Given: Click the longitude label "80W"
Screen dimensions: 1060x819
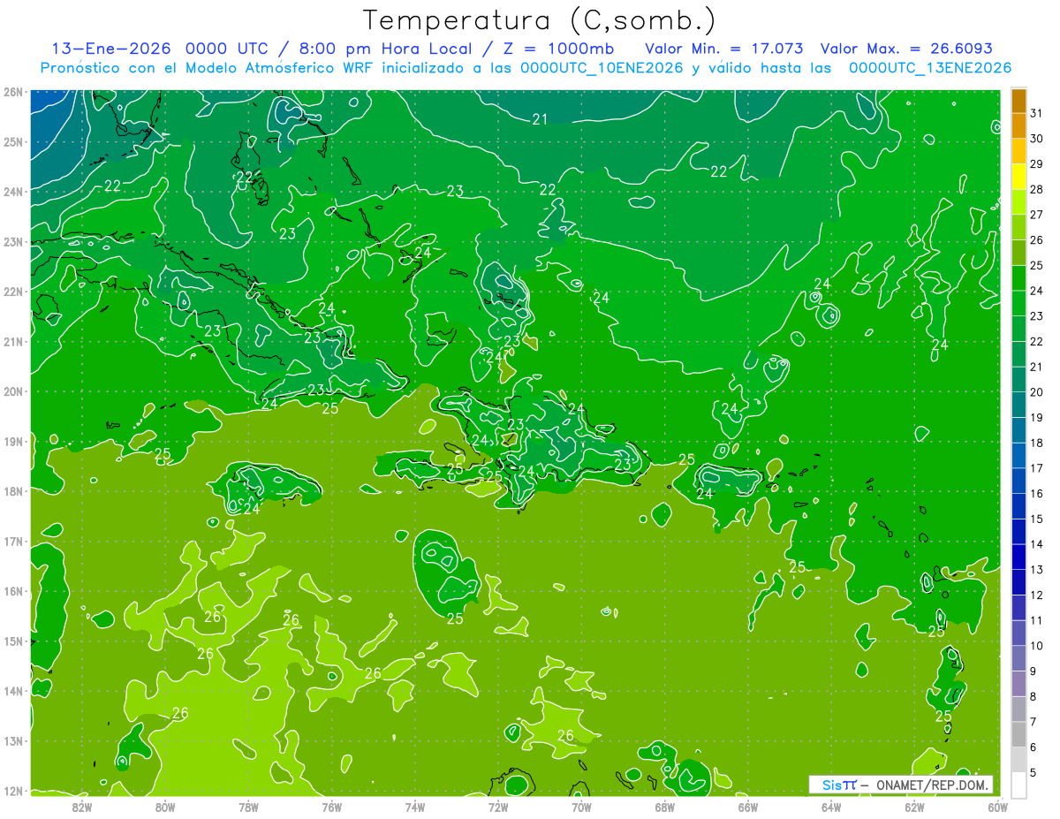Looking at the screenshot, I should click(x=164, y=806).
